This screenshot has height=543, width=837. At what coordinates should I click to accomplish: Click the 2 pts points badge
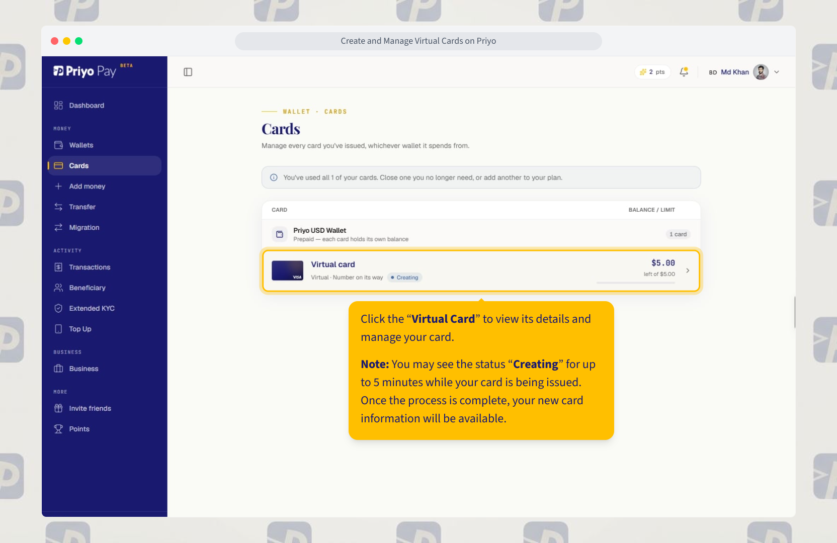[652, 72]
